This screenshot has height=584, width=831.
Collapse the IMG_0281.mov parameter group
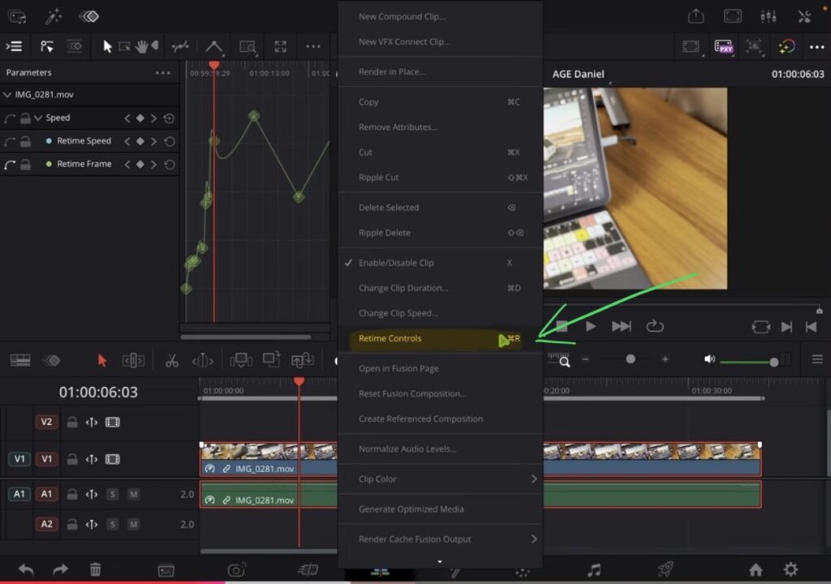pyautogui.click(x=7, y=95)
